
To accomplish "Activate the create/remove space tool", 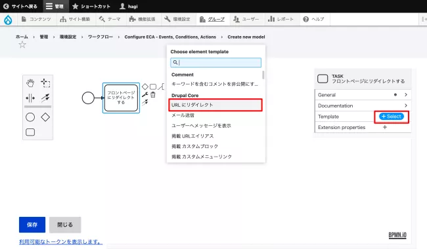I will click(x=30, y=98).
